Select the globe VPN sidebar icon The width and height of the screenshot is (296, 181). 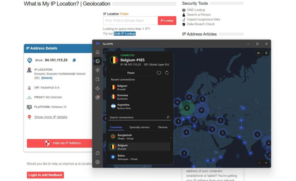(97, 61)
